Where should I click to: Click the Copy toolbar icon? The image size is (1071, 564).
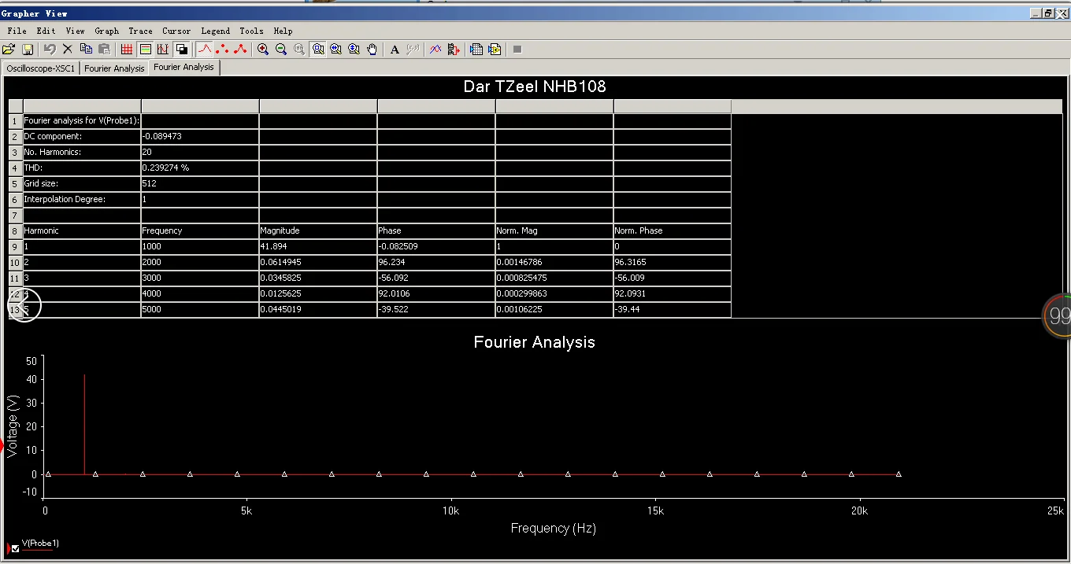[86, 49]
